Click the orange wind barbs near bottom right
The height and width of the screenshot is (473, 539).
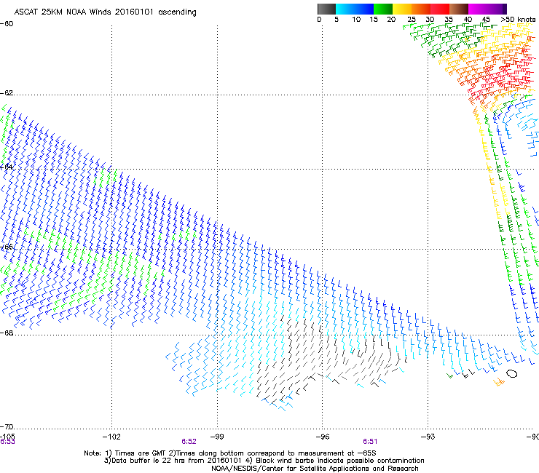pos(499,381)
